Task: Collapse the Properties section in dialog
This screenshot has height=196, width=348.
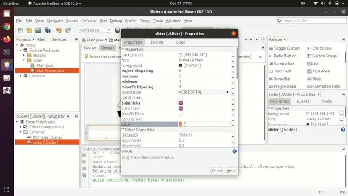Action: [x=123, y=50]
